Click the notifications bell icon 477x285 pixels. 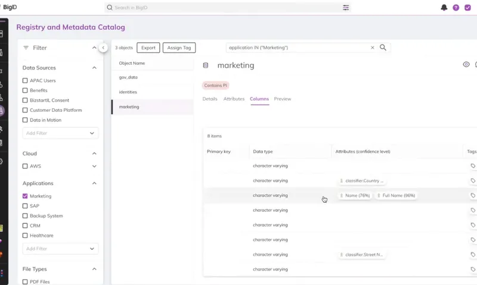click(444, 8)
